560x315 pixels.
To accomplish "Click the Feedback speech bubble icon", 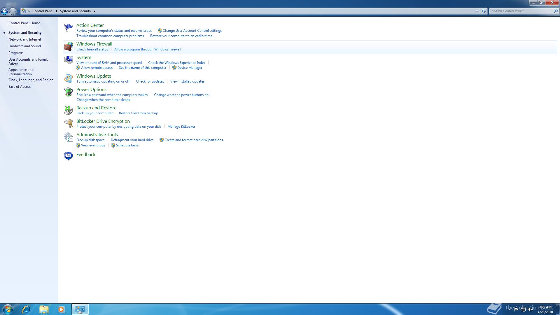I will pyautogui.click(x=68, y=156).
